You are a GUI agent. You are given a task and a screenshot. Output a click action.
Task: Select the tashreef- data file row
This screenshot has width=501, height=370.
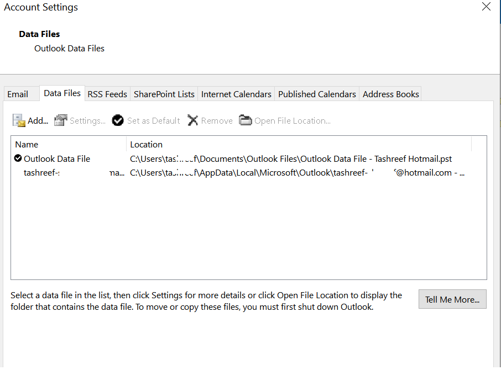(x=242, y=172)
